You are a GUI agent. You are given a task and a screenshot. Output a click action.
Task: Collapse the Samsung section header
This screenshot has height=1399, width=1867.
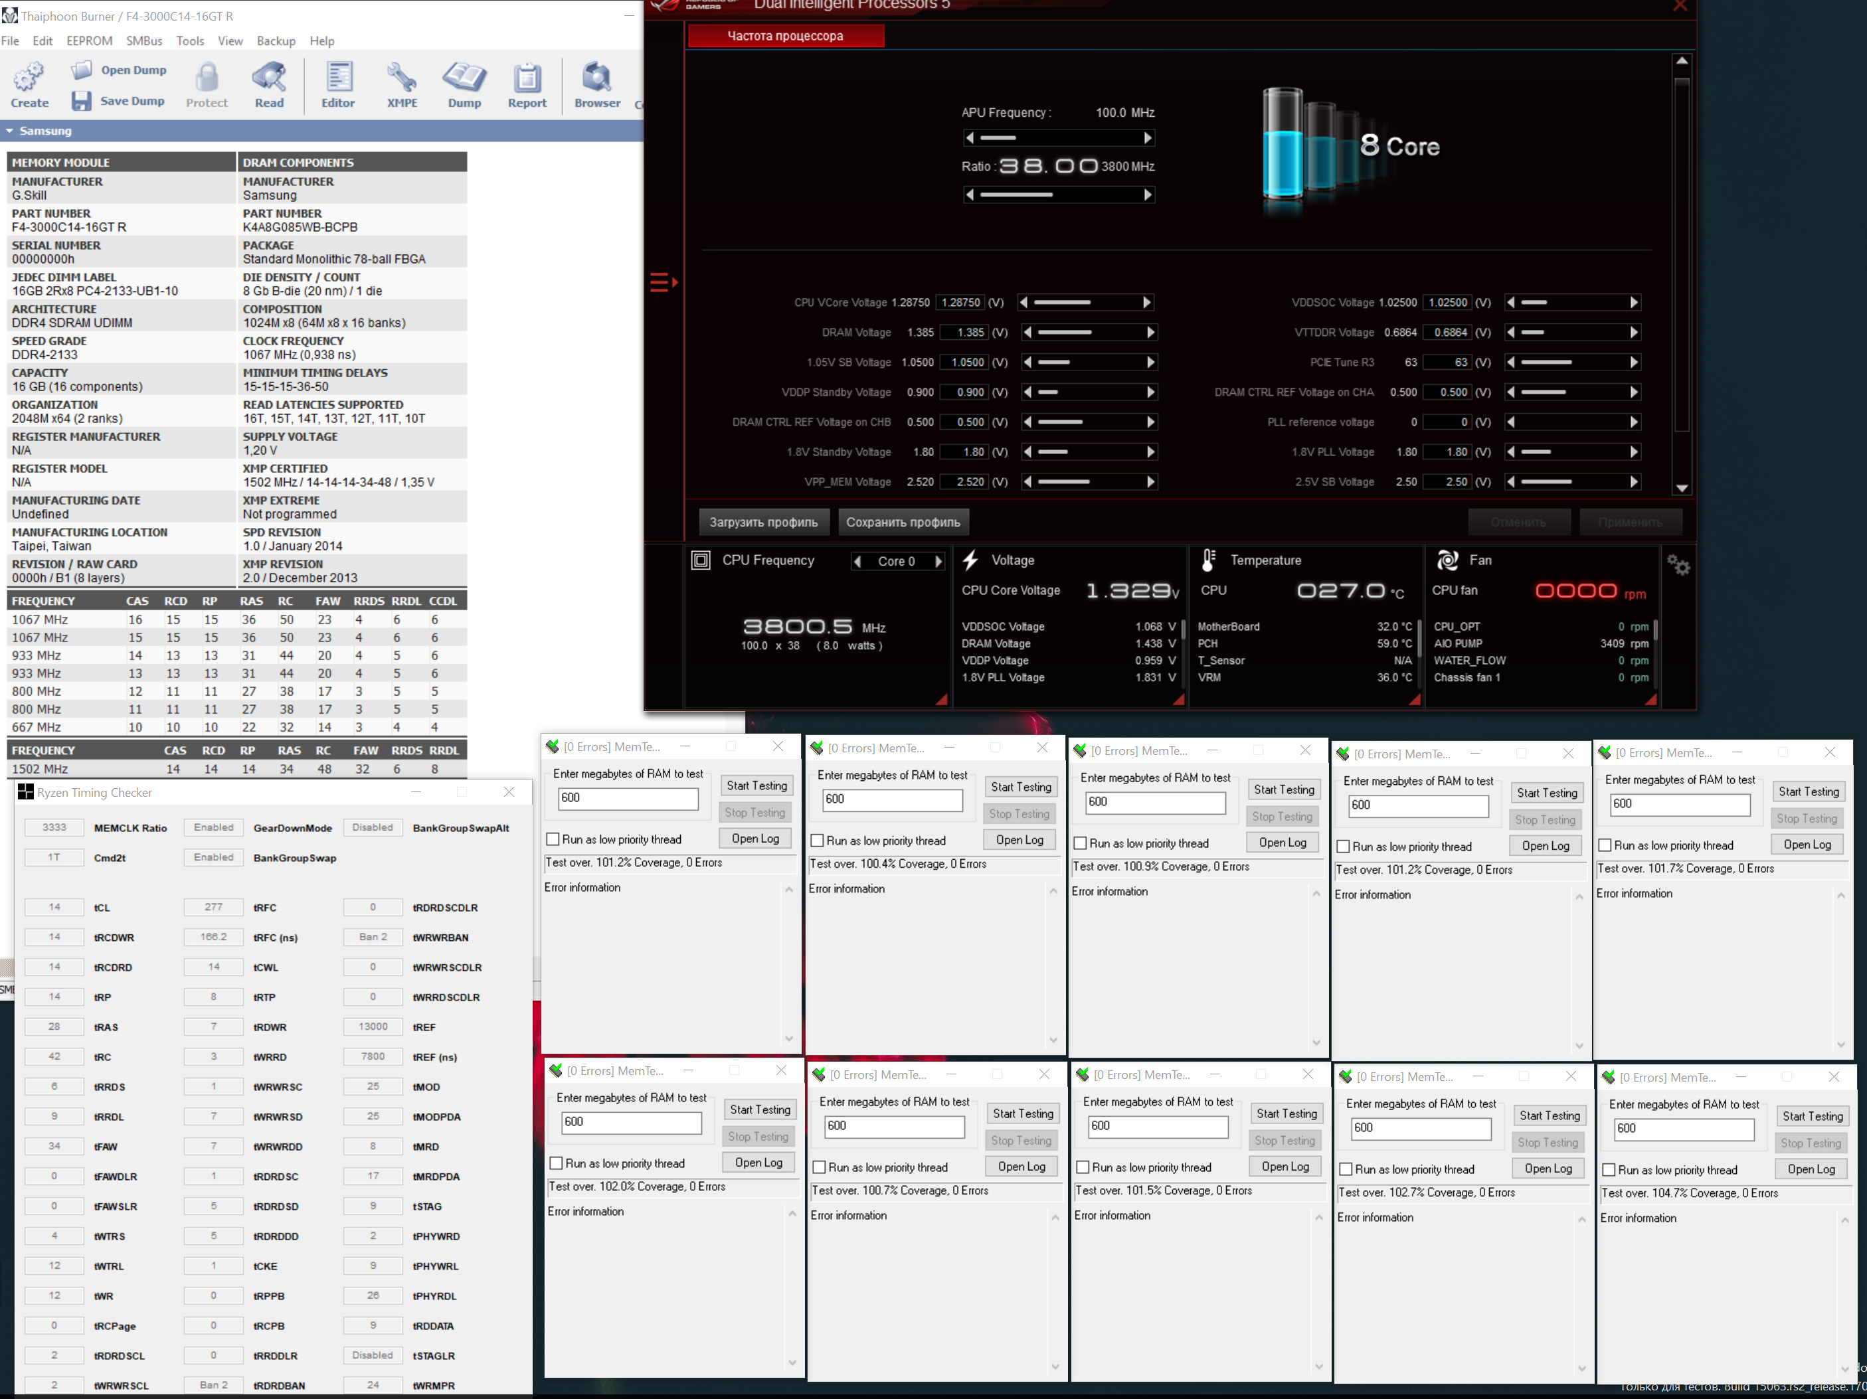(9, 131)
